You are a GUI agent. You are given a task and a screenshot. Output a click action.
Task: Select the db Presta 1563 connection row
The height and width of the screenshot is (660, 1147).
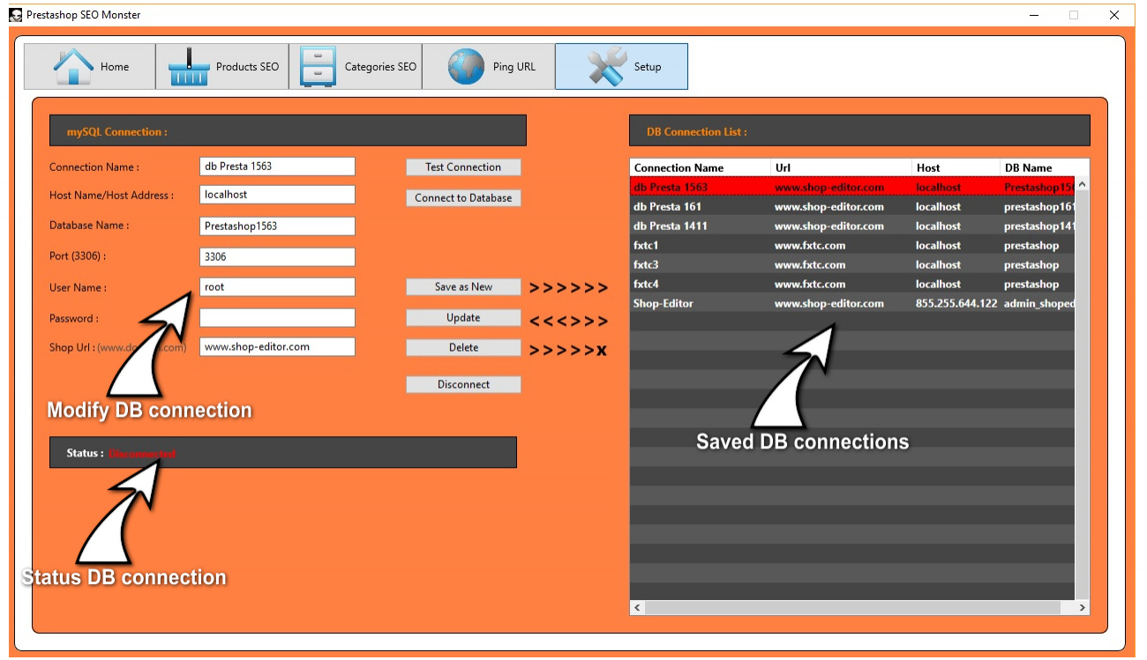[852, 187]
